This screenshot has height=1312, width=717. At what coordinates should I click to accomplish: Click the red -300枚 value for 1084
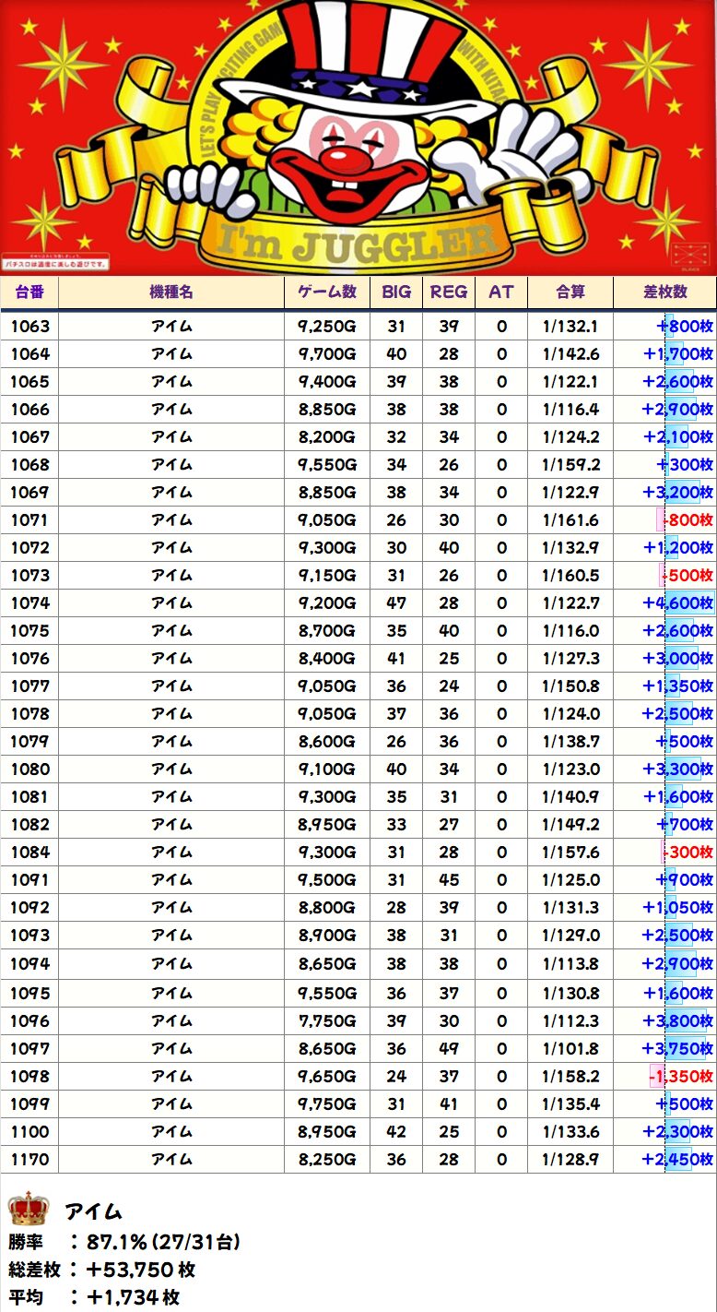[688, 852]
